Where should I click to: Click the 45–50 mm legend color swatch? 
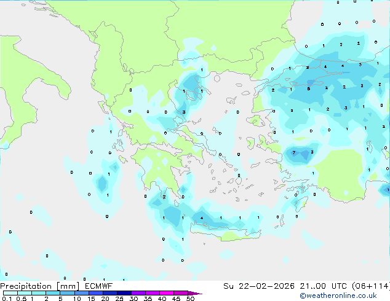(181, 293)
